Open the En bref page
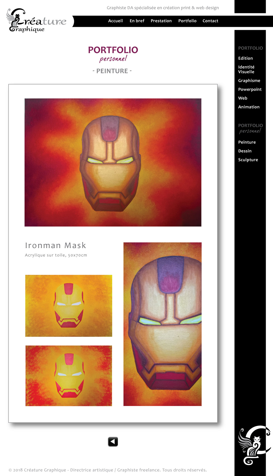The image size is (273, 476). [137, 21]
